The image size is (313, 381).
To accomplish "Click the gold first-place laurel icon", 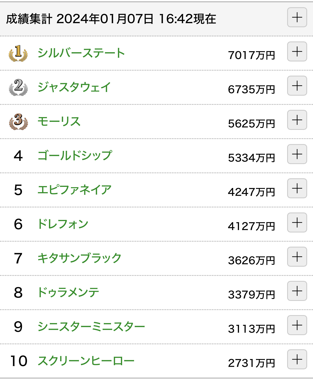I will (18, 53).
